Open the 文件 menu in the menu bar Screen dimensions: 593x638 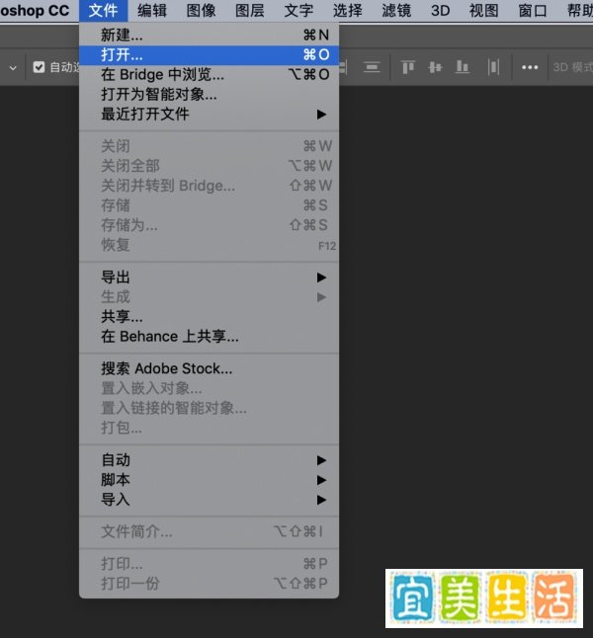pos(103,11)
